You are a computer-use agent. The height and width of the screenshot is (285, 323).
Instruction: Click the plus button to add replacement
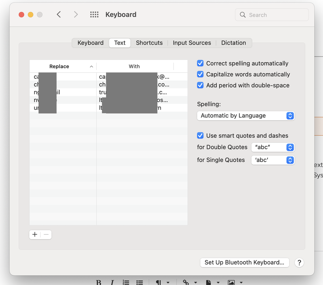click(35, 234)
